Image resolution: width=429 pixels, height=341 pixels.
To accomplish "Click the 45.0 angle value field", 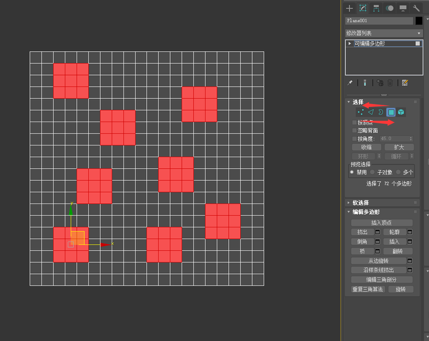I will (x=394, y=139).
